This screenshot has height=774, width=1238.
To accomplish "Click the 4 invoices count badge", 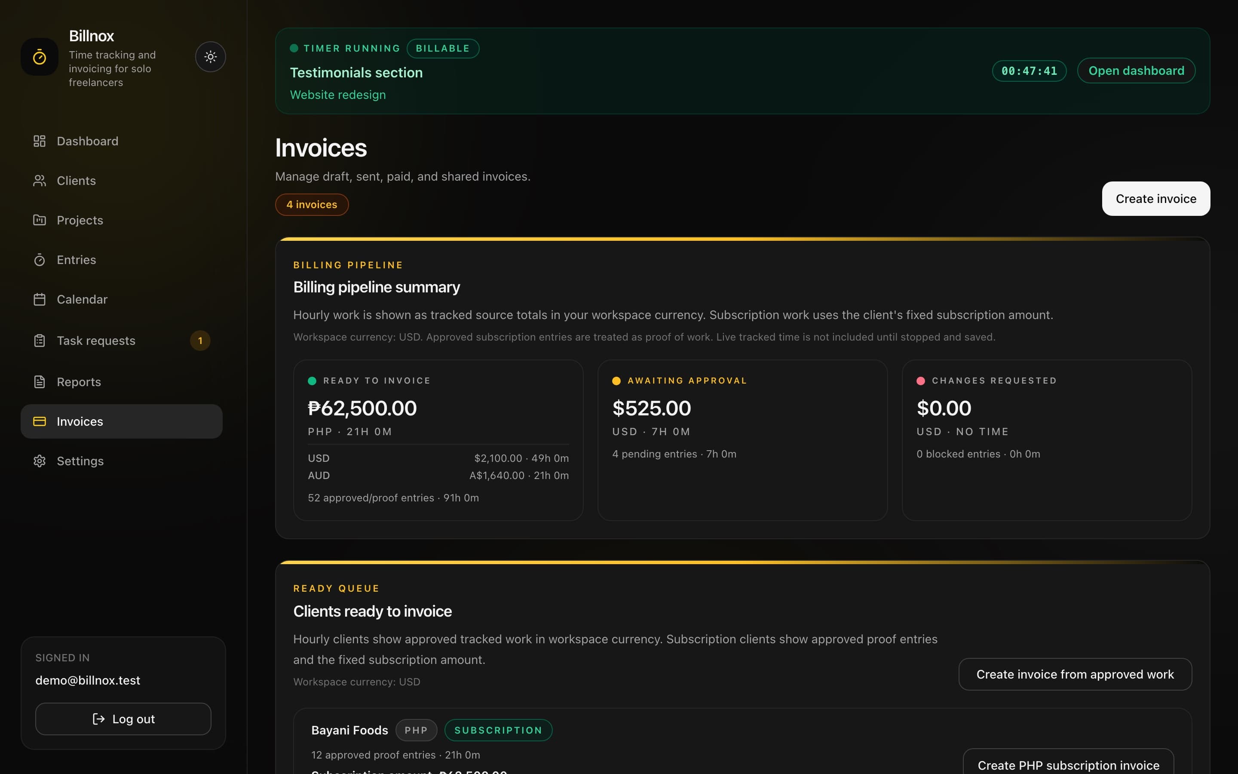I will click(x=312, y=204).
